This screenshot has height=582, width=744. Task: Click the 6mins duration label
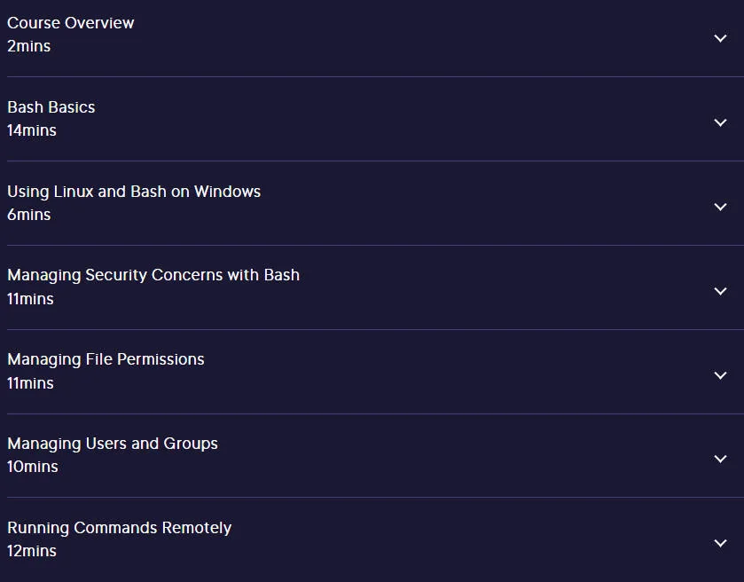(x=29, y=215)
